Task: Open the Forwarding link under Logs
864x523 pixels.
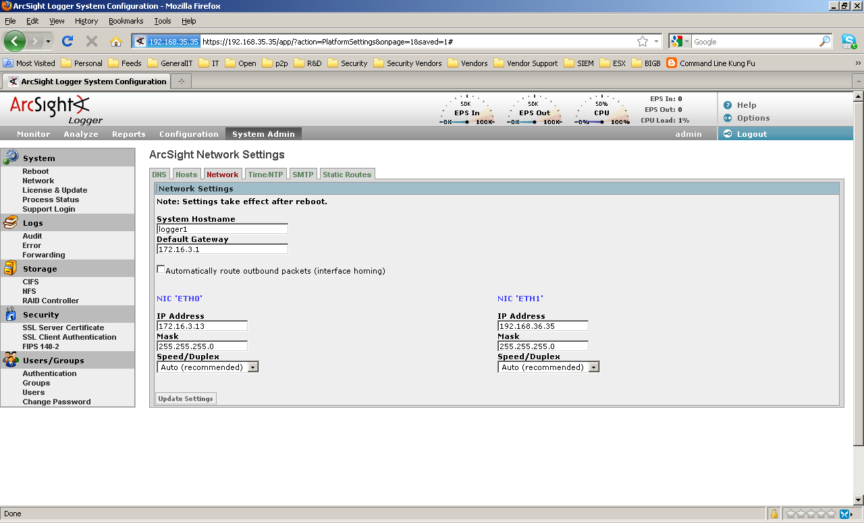Action: 44,255
